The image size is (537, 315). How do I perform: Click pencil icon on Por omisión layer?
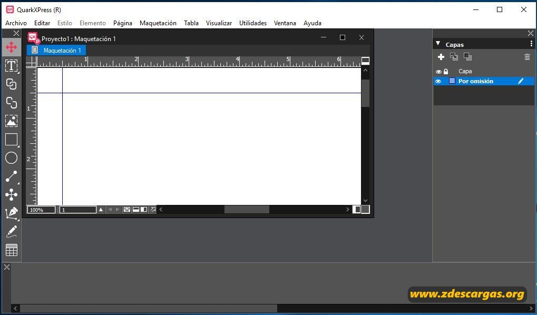click(521, 81)
